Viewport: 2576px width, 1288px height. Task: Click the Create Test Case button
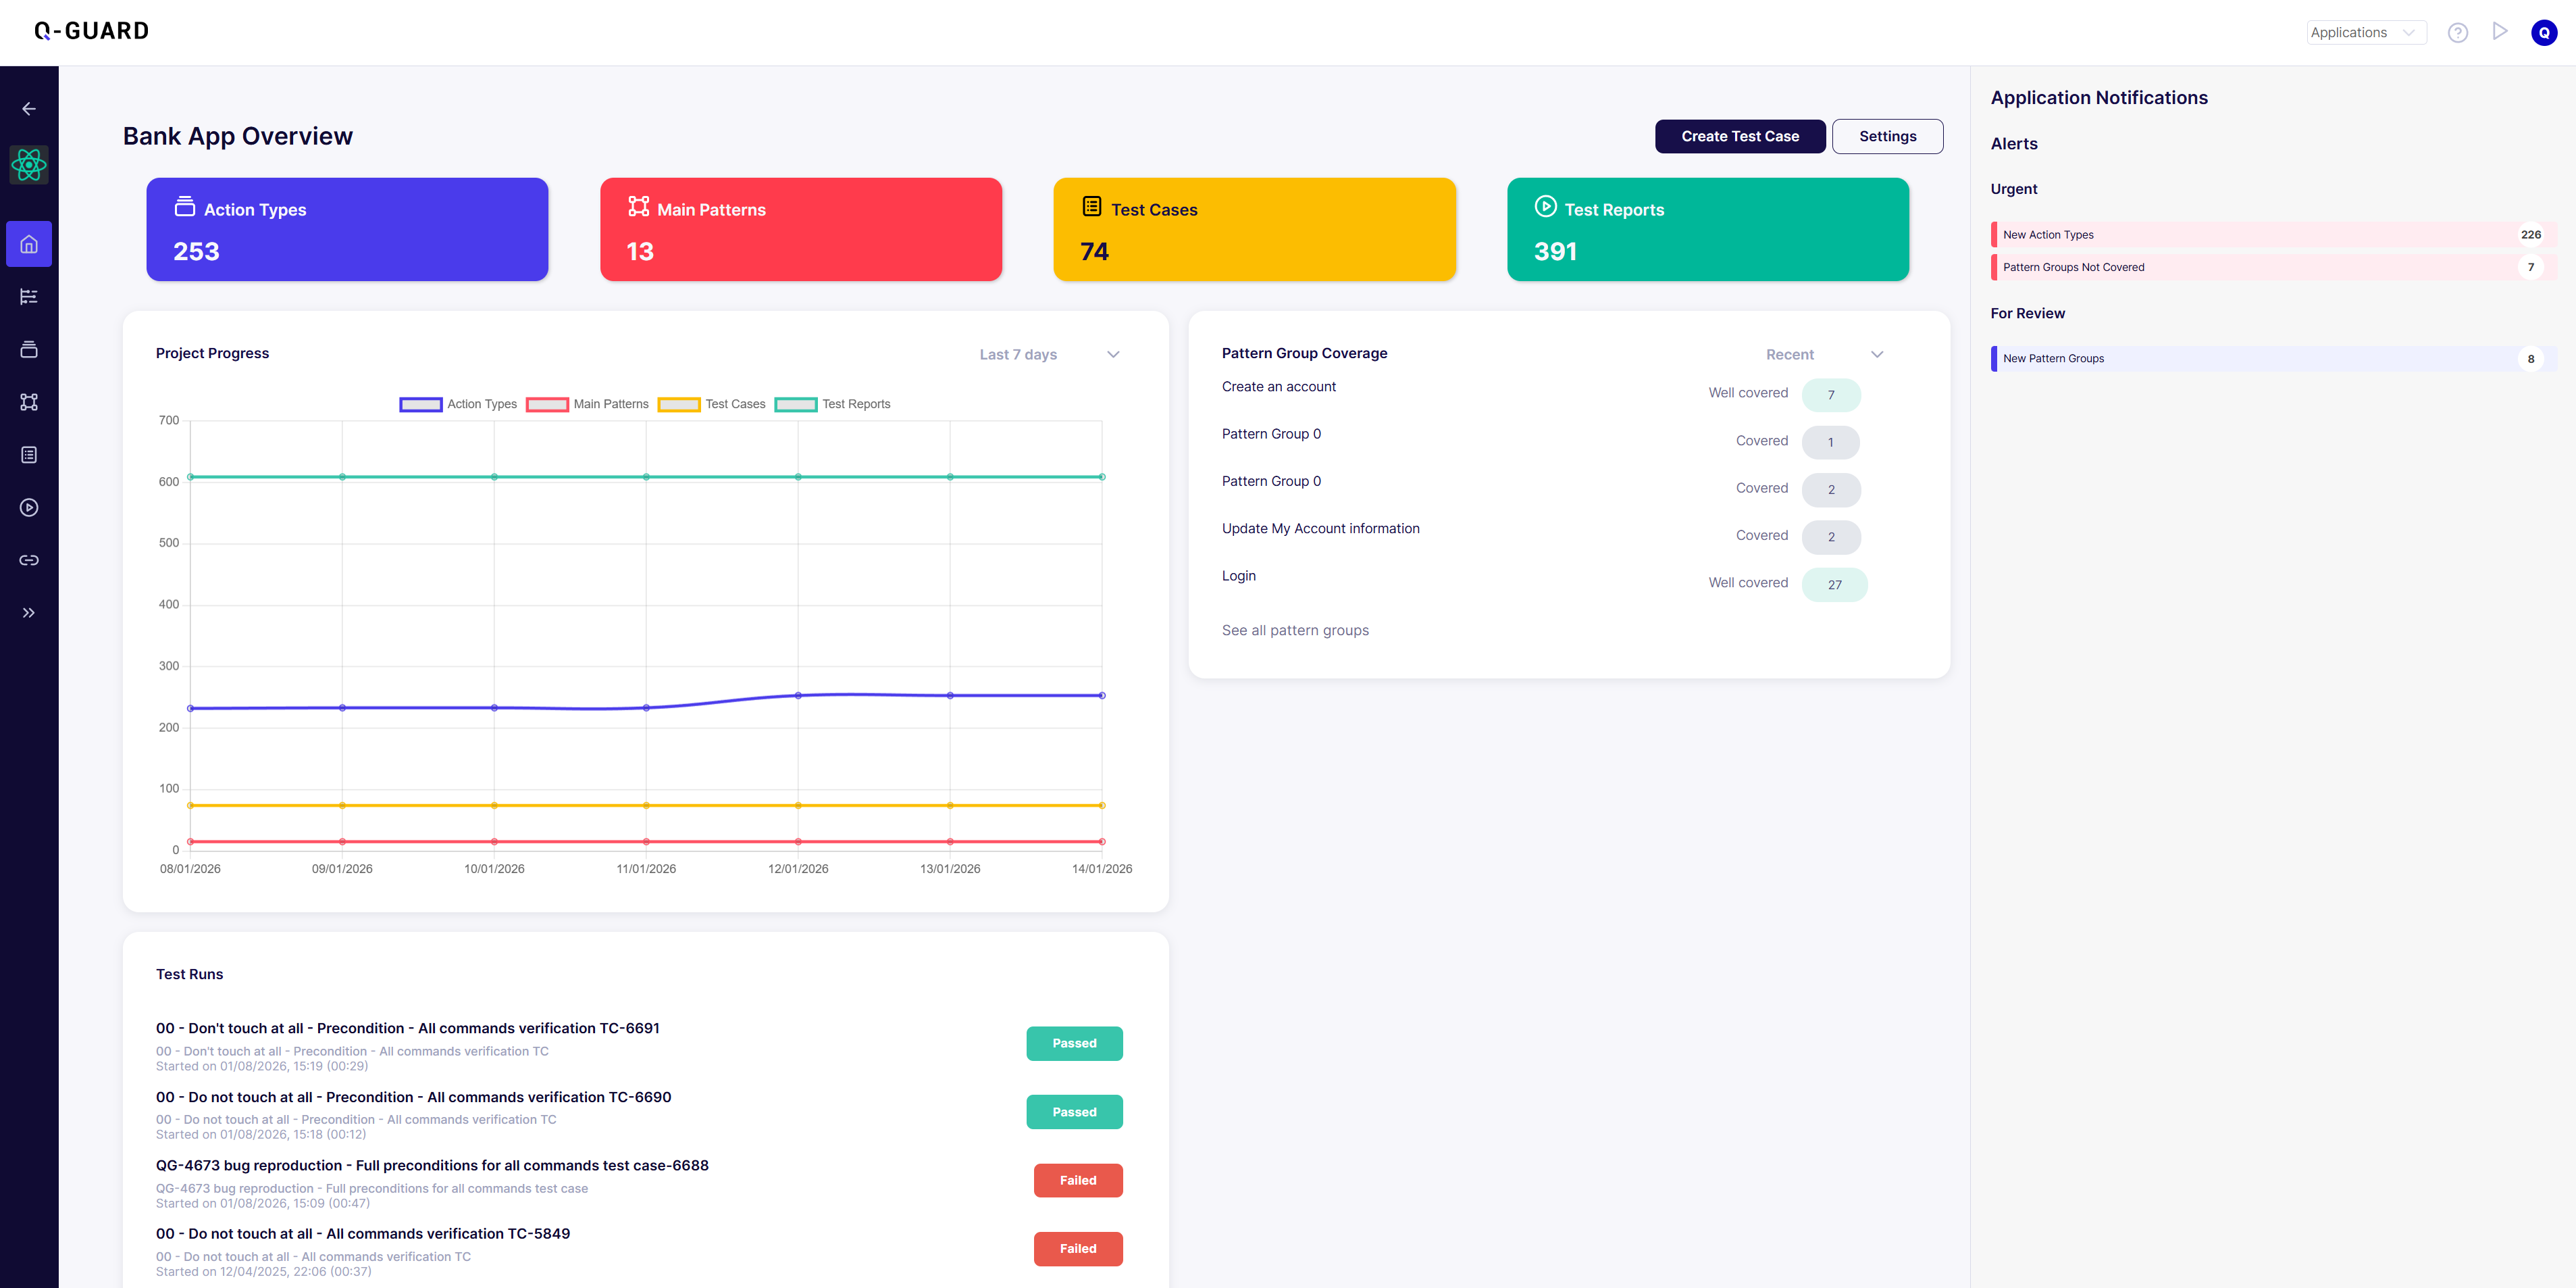tap(1740, 136)
